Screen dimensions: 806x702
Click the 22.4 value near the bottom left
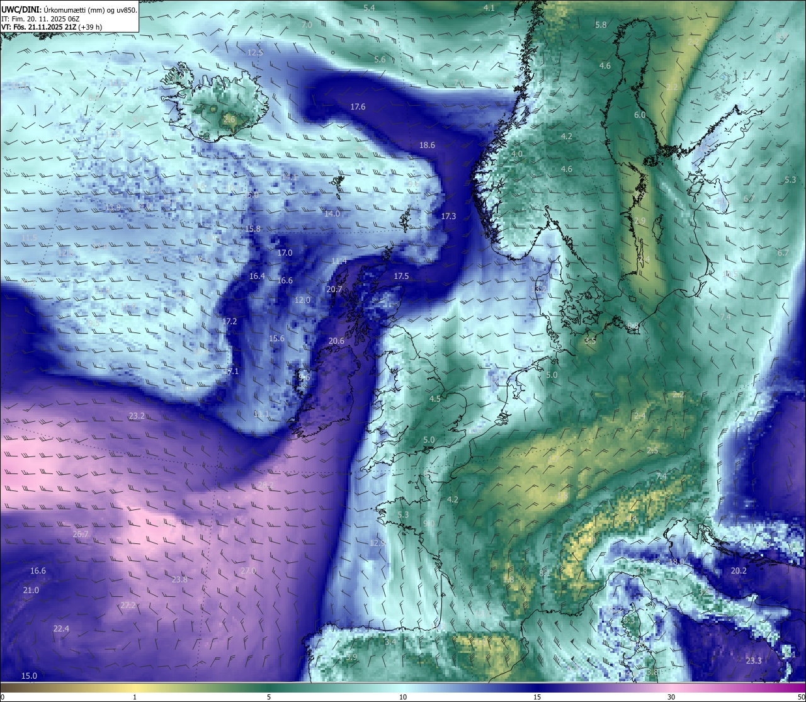click(61, 629)
